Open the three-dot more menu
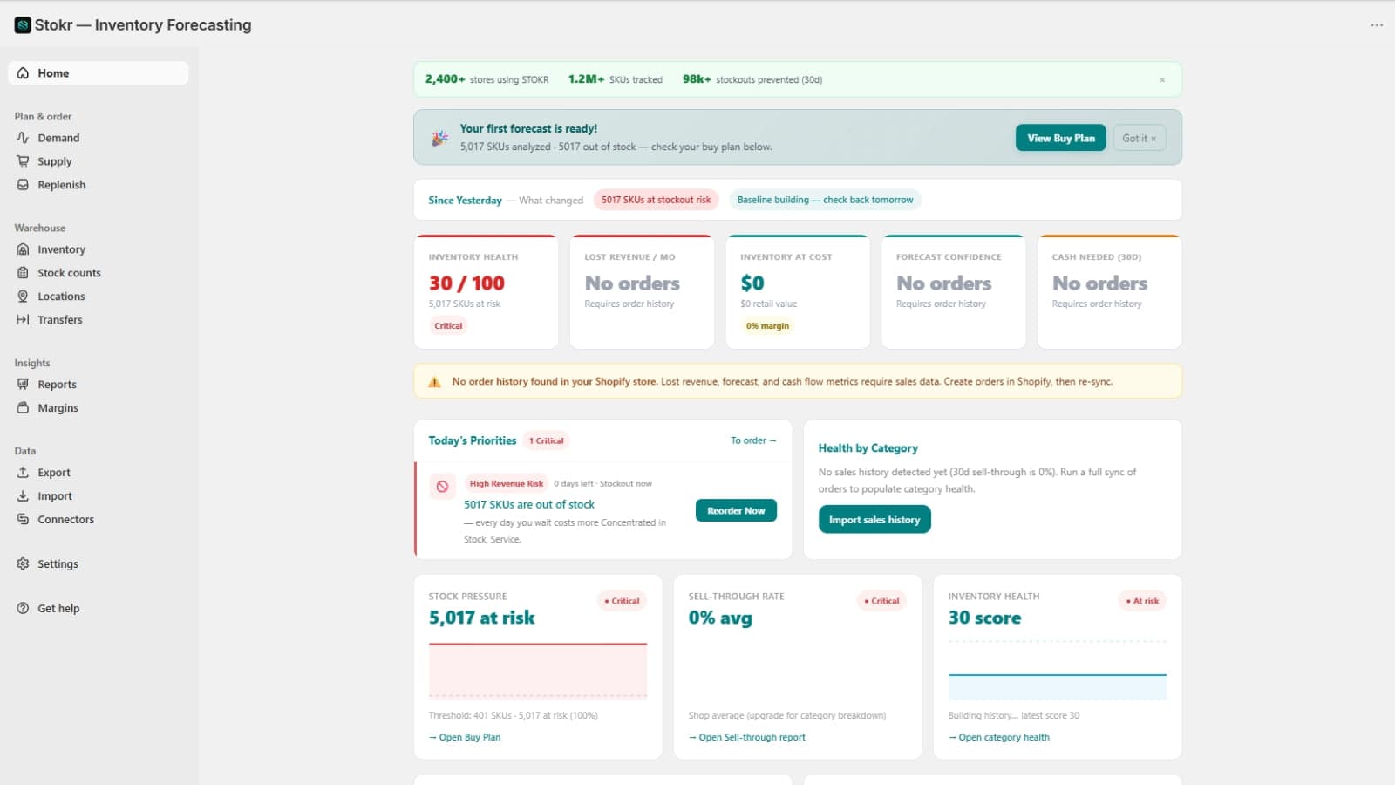The height and width of the screenshot is (785, 1395). pos(1377,25)
